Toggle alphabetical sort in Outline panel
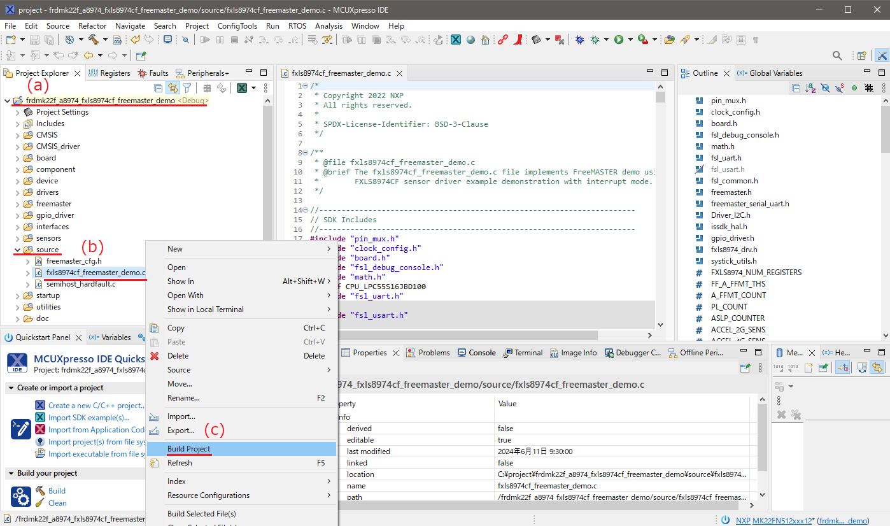 click(x=810, y=88)
